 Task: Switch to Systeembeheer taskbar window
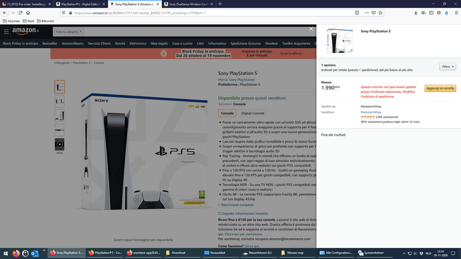[373, 253]
